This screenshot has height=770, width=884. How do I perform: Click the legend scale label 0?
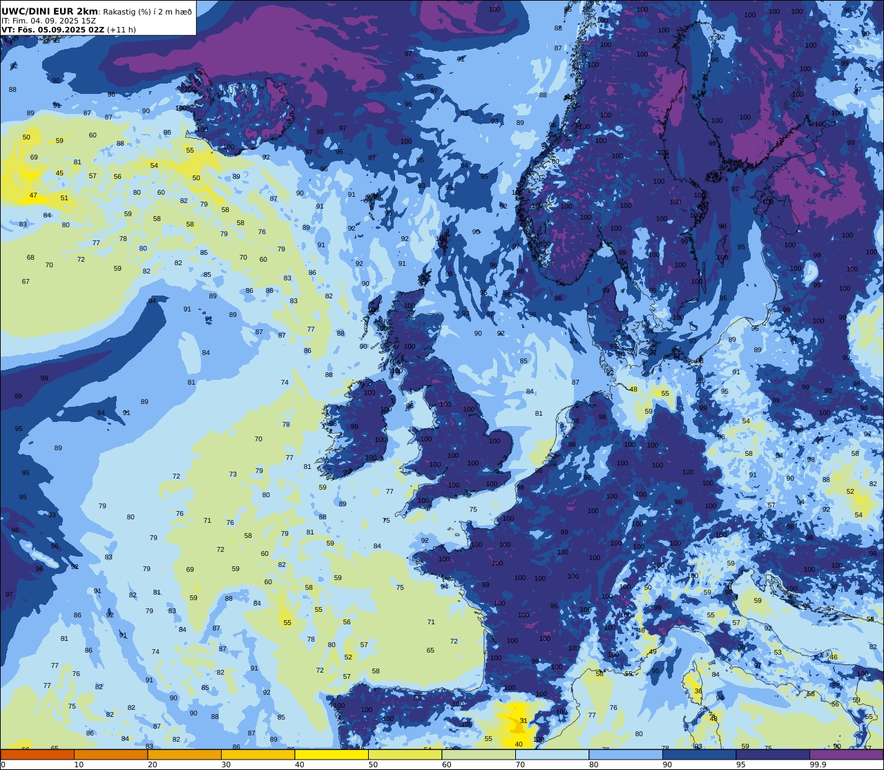click(3, 764)
